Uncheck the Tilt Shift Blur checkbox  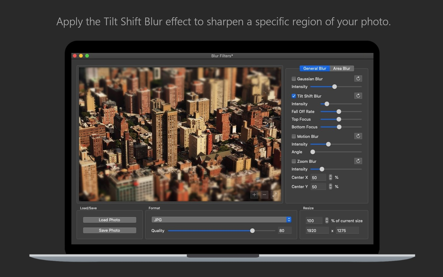coord(294,96)
